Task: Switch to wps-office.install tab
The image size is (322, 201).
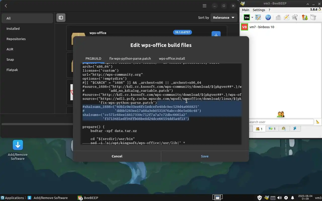Action: 172,58
